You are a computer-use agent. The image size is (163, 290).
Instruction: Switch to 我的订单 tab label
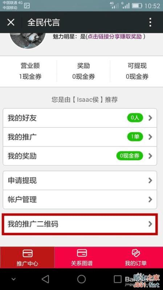(136, 263)
